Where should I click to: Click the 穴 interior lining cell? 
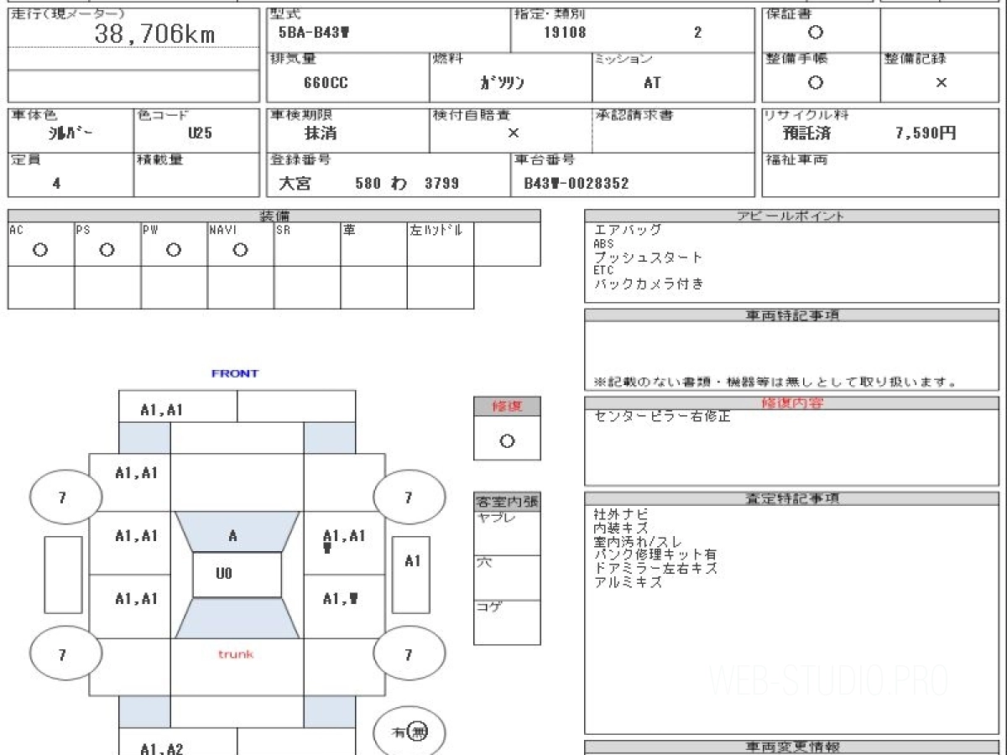pos(507,578)
